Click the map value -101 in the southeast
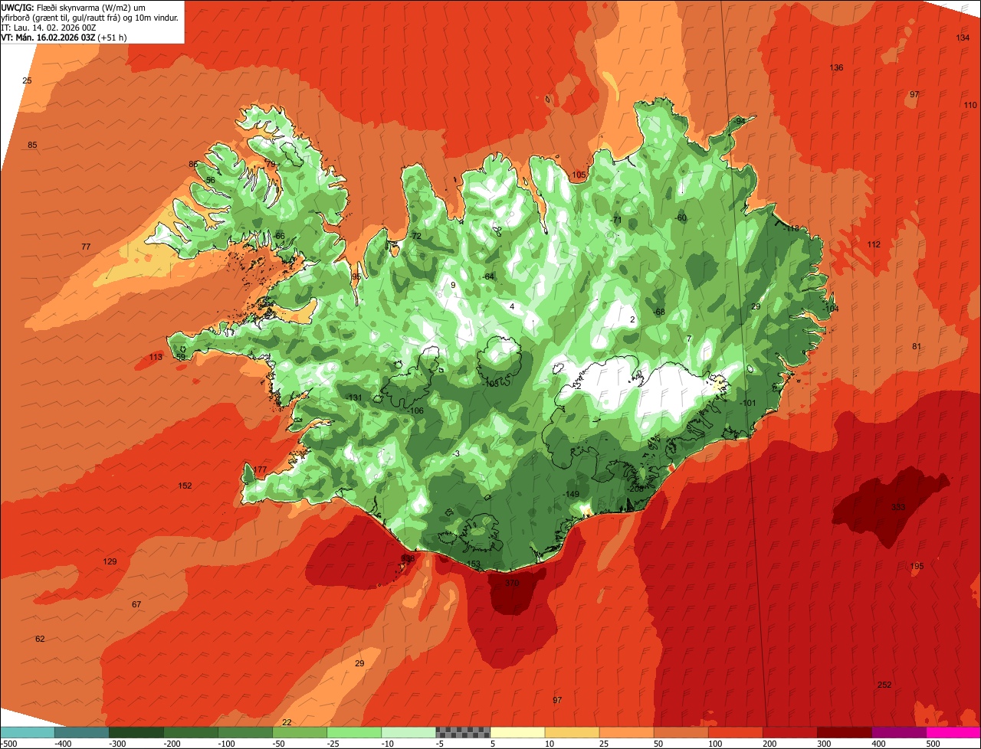 [748, 403]
